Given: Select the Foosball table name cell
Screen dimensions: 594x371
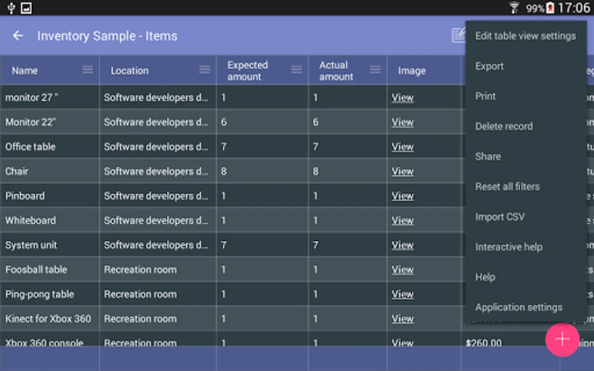Looking at the screenshot, I should coord(50,269).
